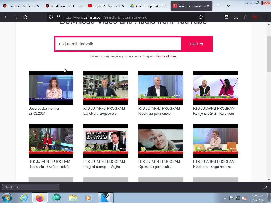Open the Kvadratura kruga hronika thumbnail

click(215, 141)
